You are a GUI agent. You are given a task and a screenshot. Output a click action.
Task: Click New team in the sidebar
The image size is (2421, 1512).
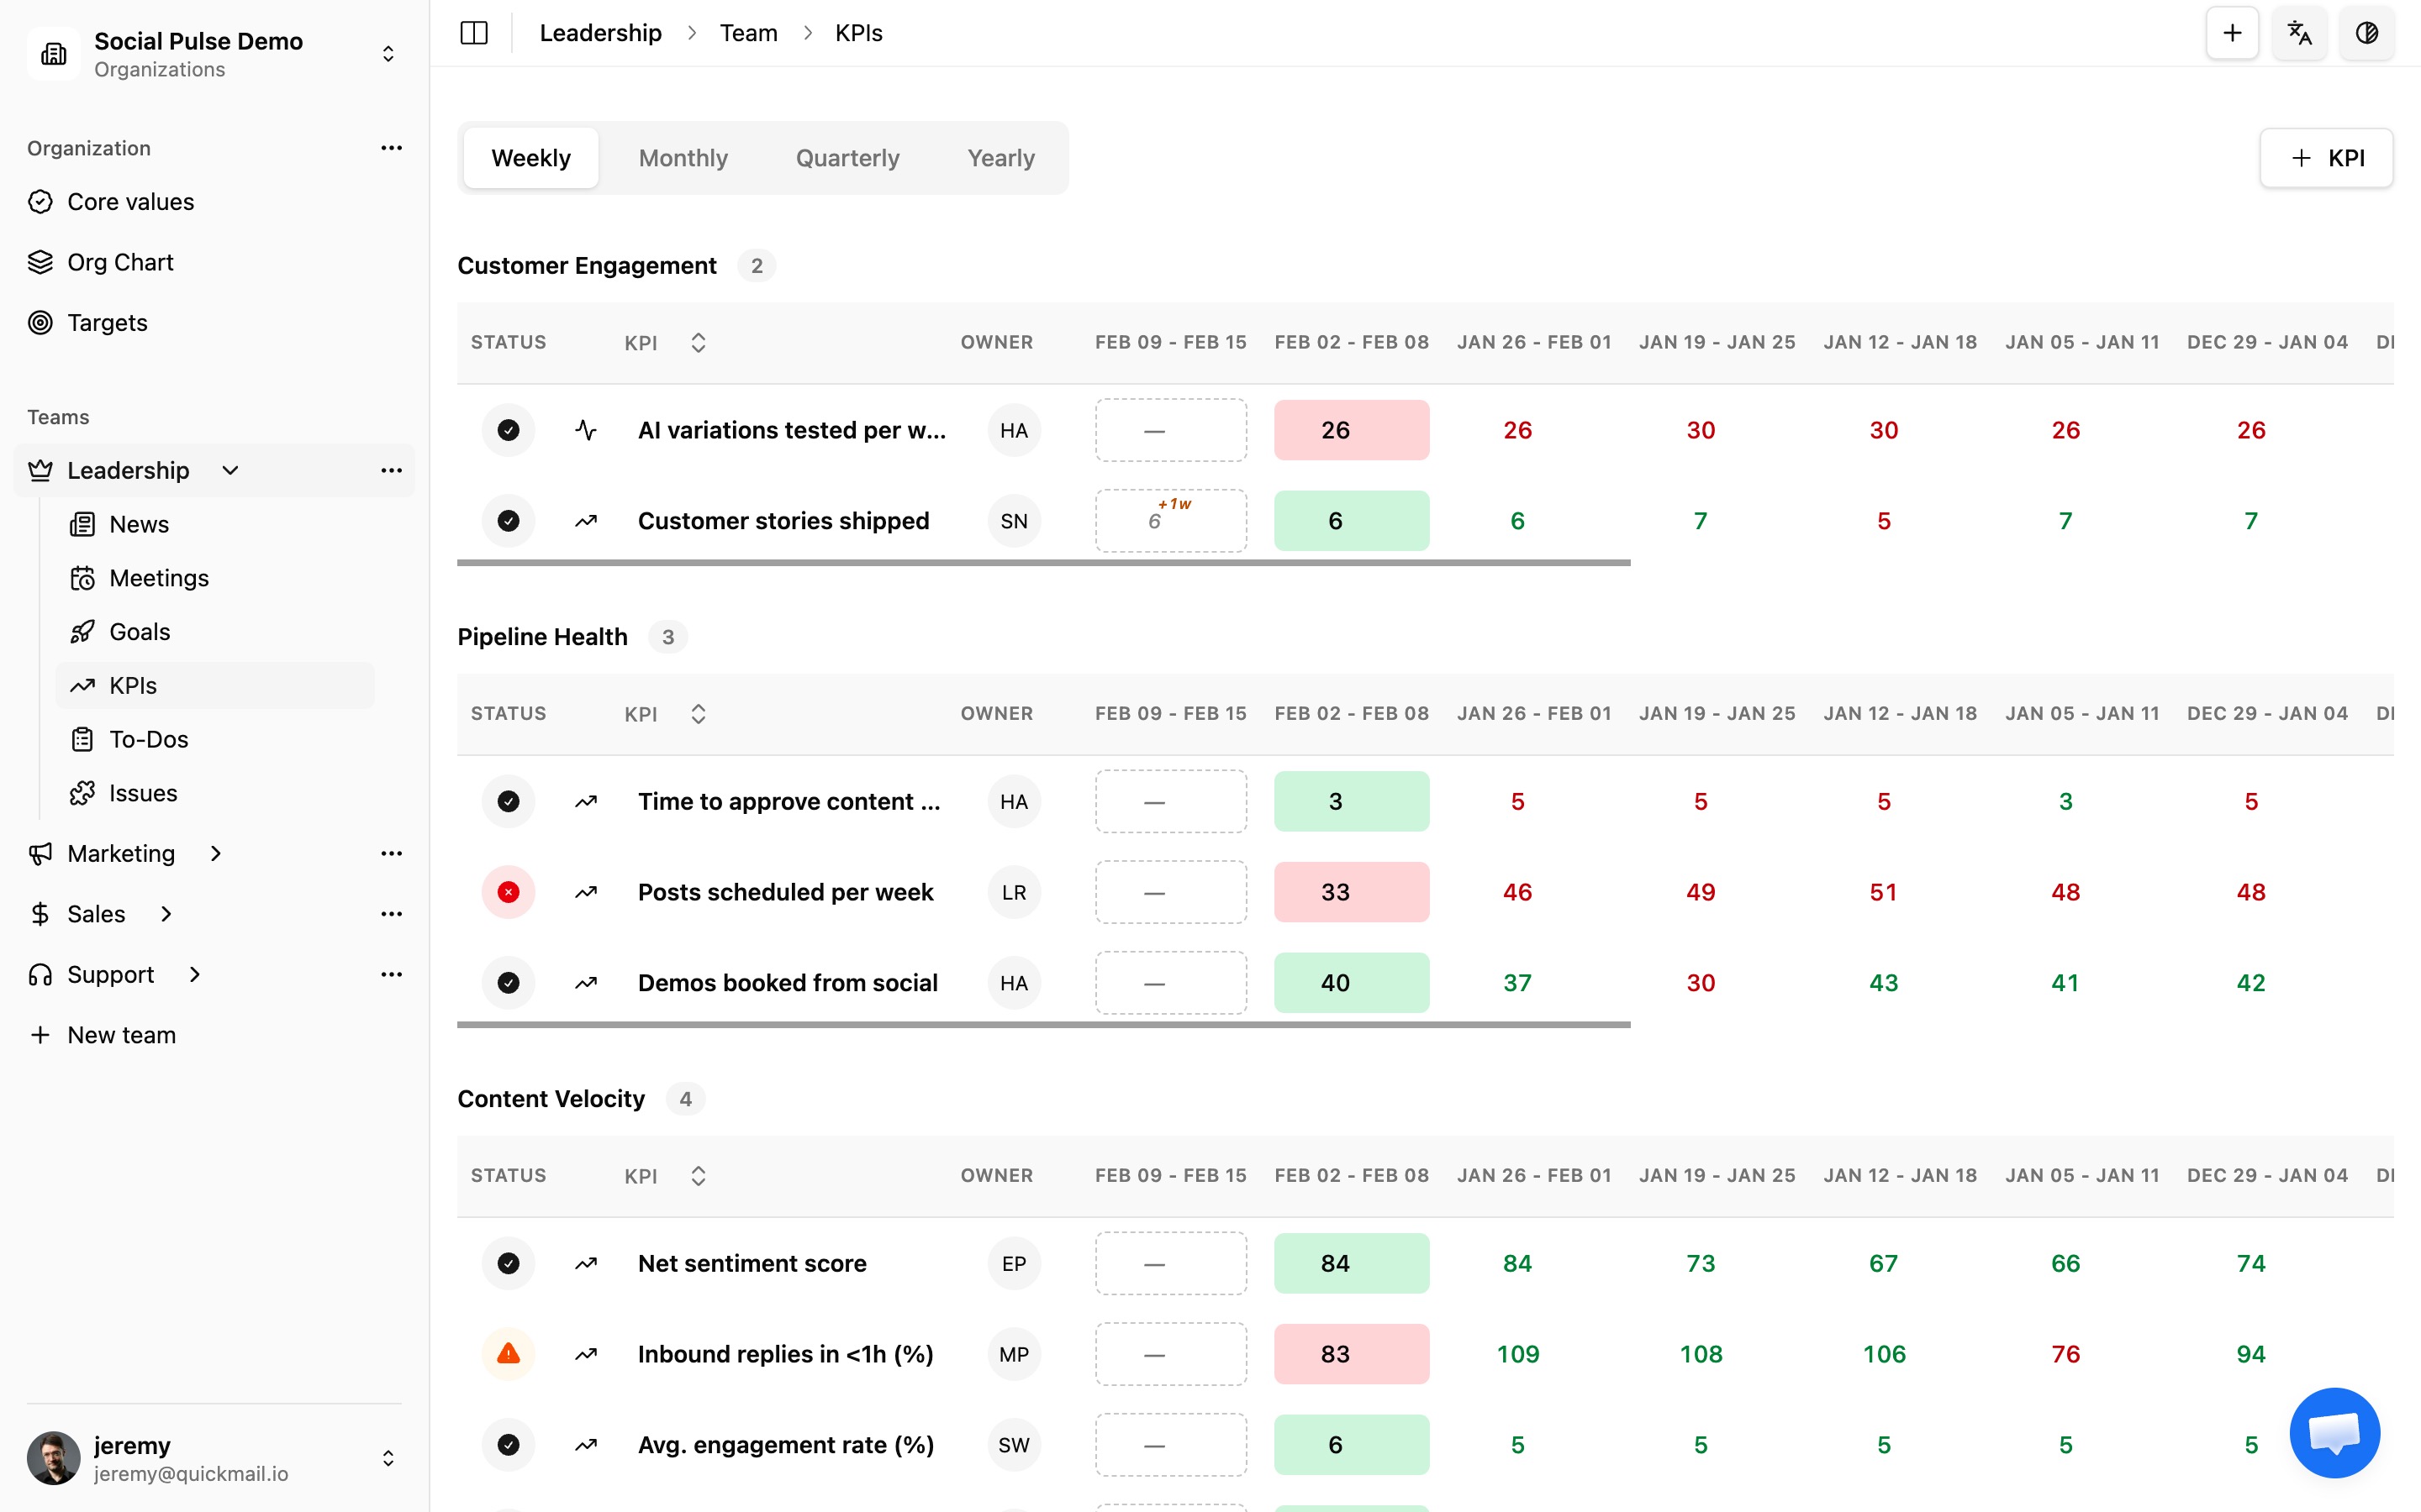point(120,1034)
